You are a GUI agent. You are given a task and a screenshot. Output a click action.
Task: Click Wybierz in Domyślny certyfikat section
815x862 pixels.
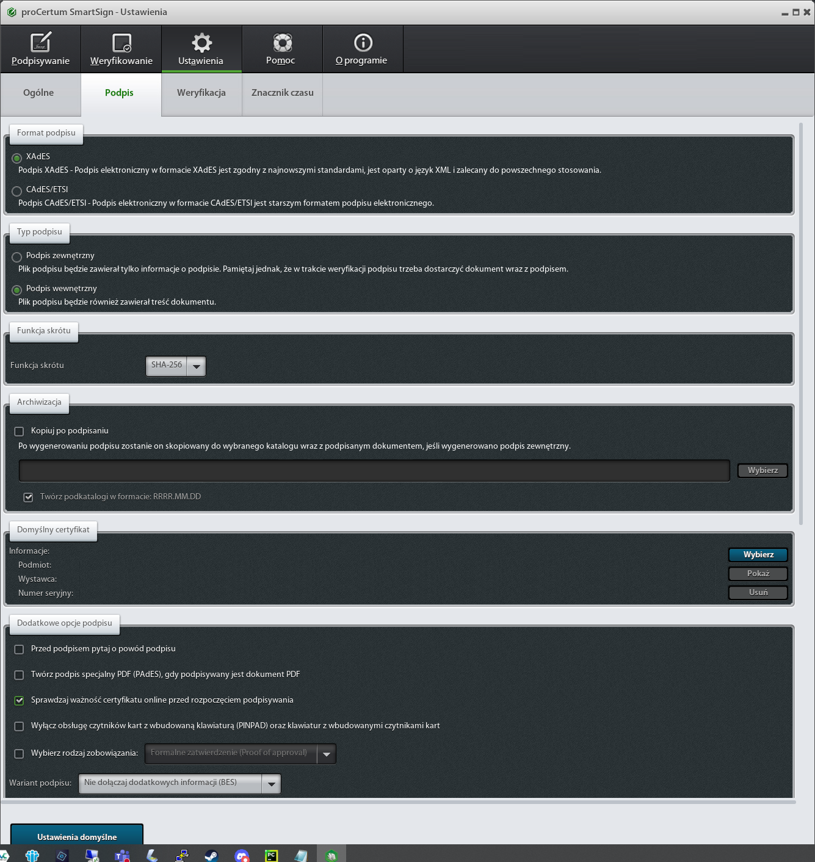758,554
